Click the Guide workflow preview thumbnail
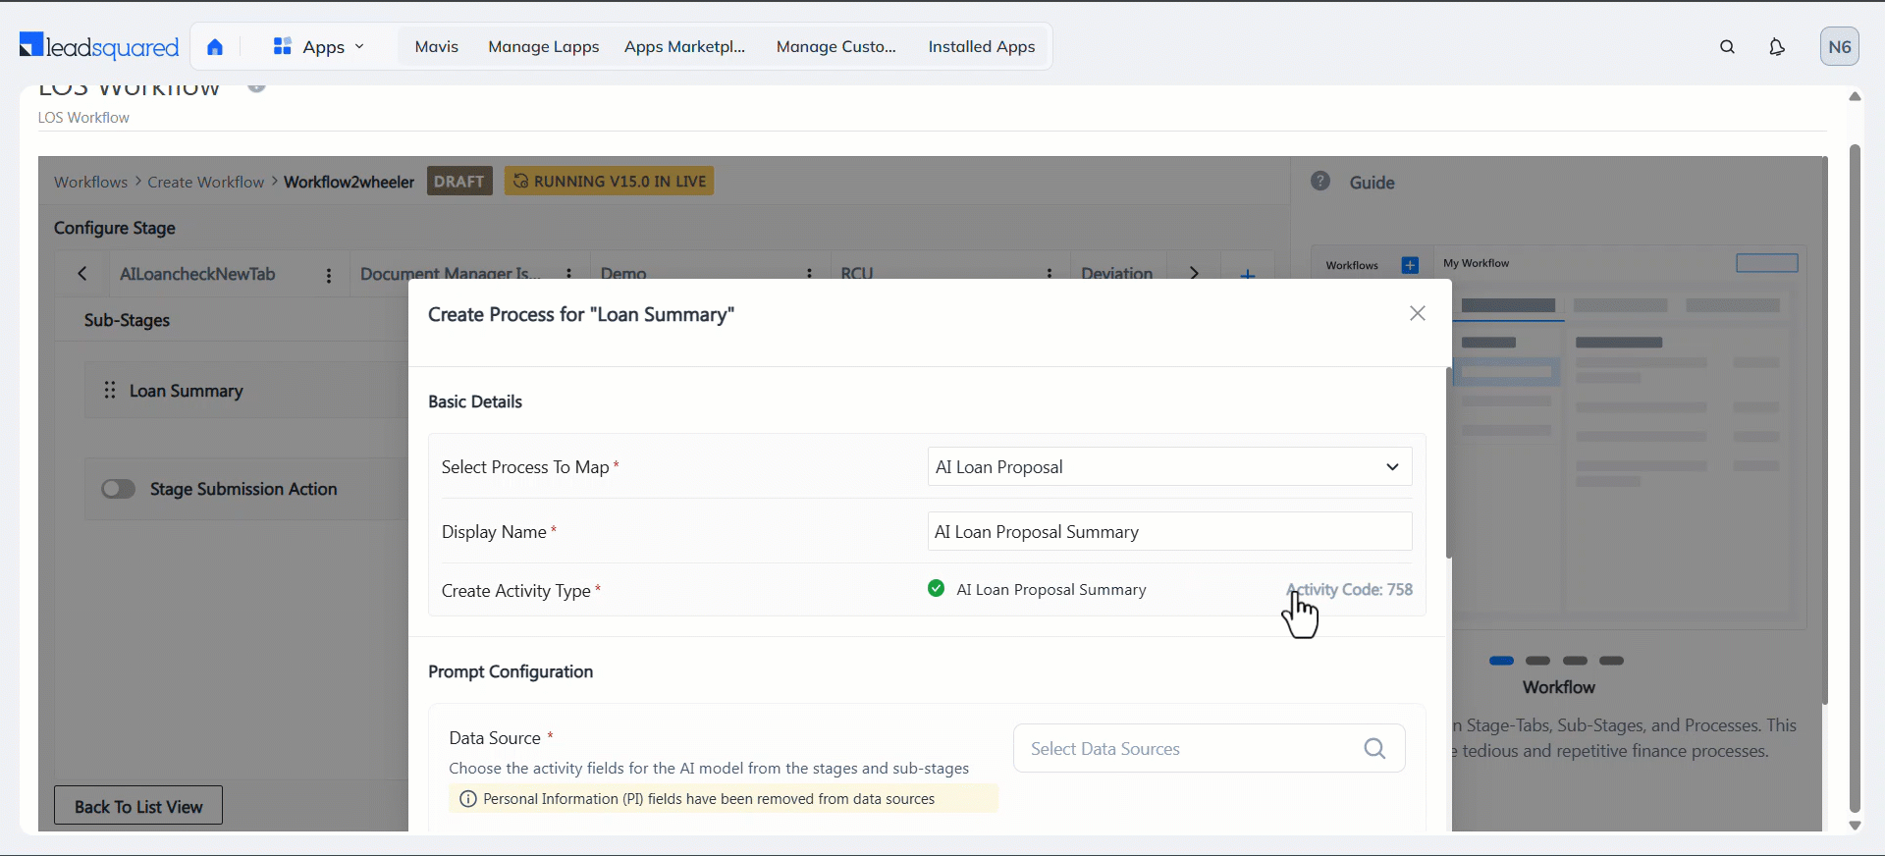The height and width of the screenshot is (856, 1885). (x=1559, y=437)
